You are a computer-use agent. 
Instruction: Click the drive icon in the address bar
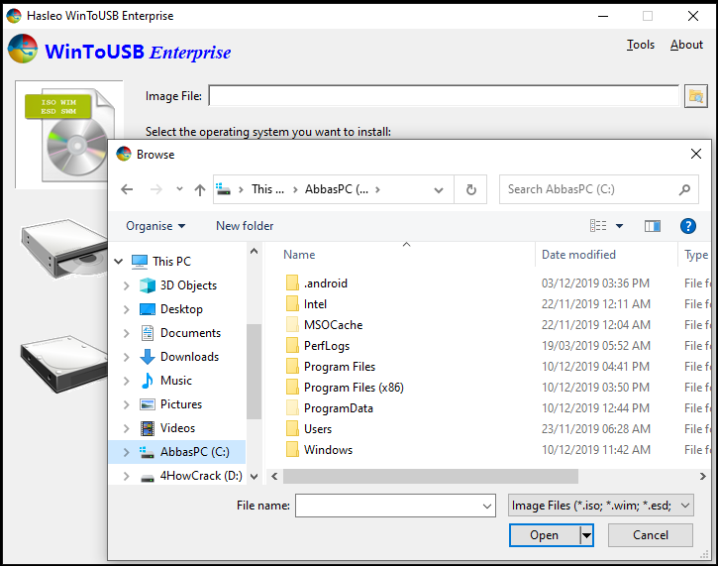click(x=223, y=189)
